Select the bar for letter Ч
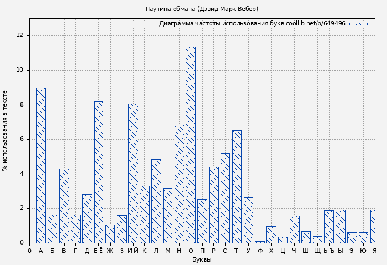Viewport: 387px width, 265px height. (294, 229)
